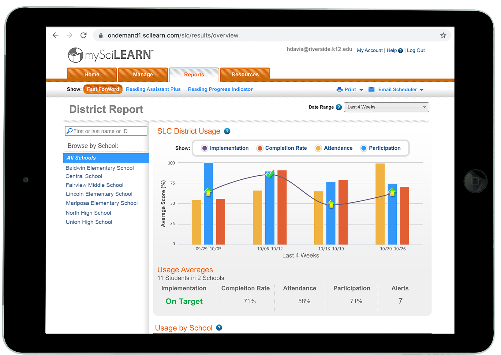Open Mariposa Elementary School
Screen dimensions: 501x355
tap(102, 203)
